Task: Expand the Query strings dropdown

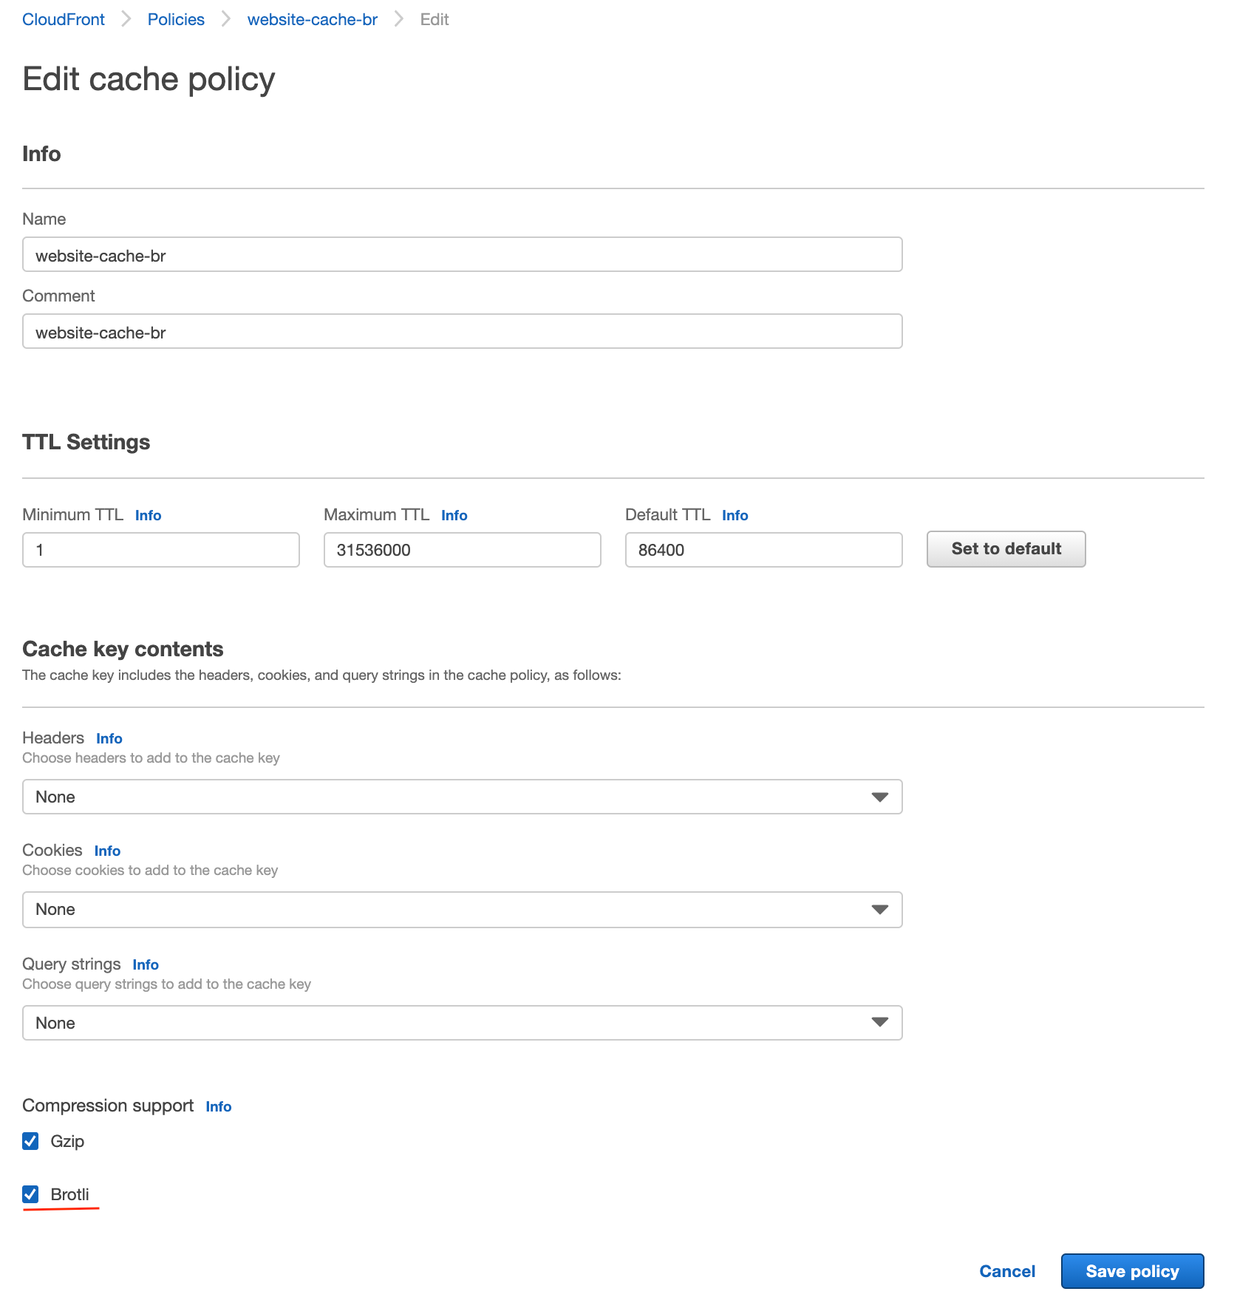Action: tap(462, 1023)
